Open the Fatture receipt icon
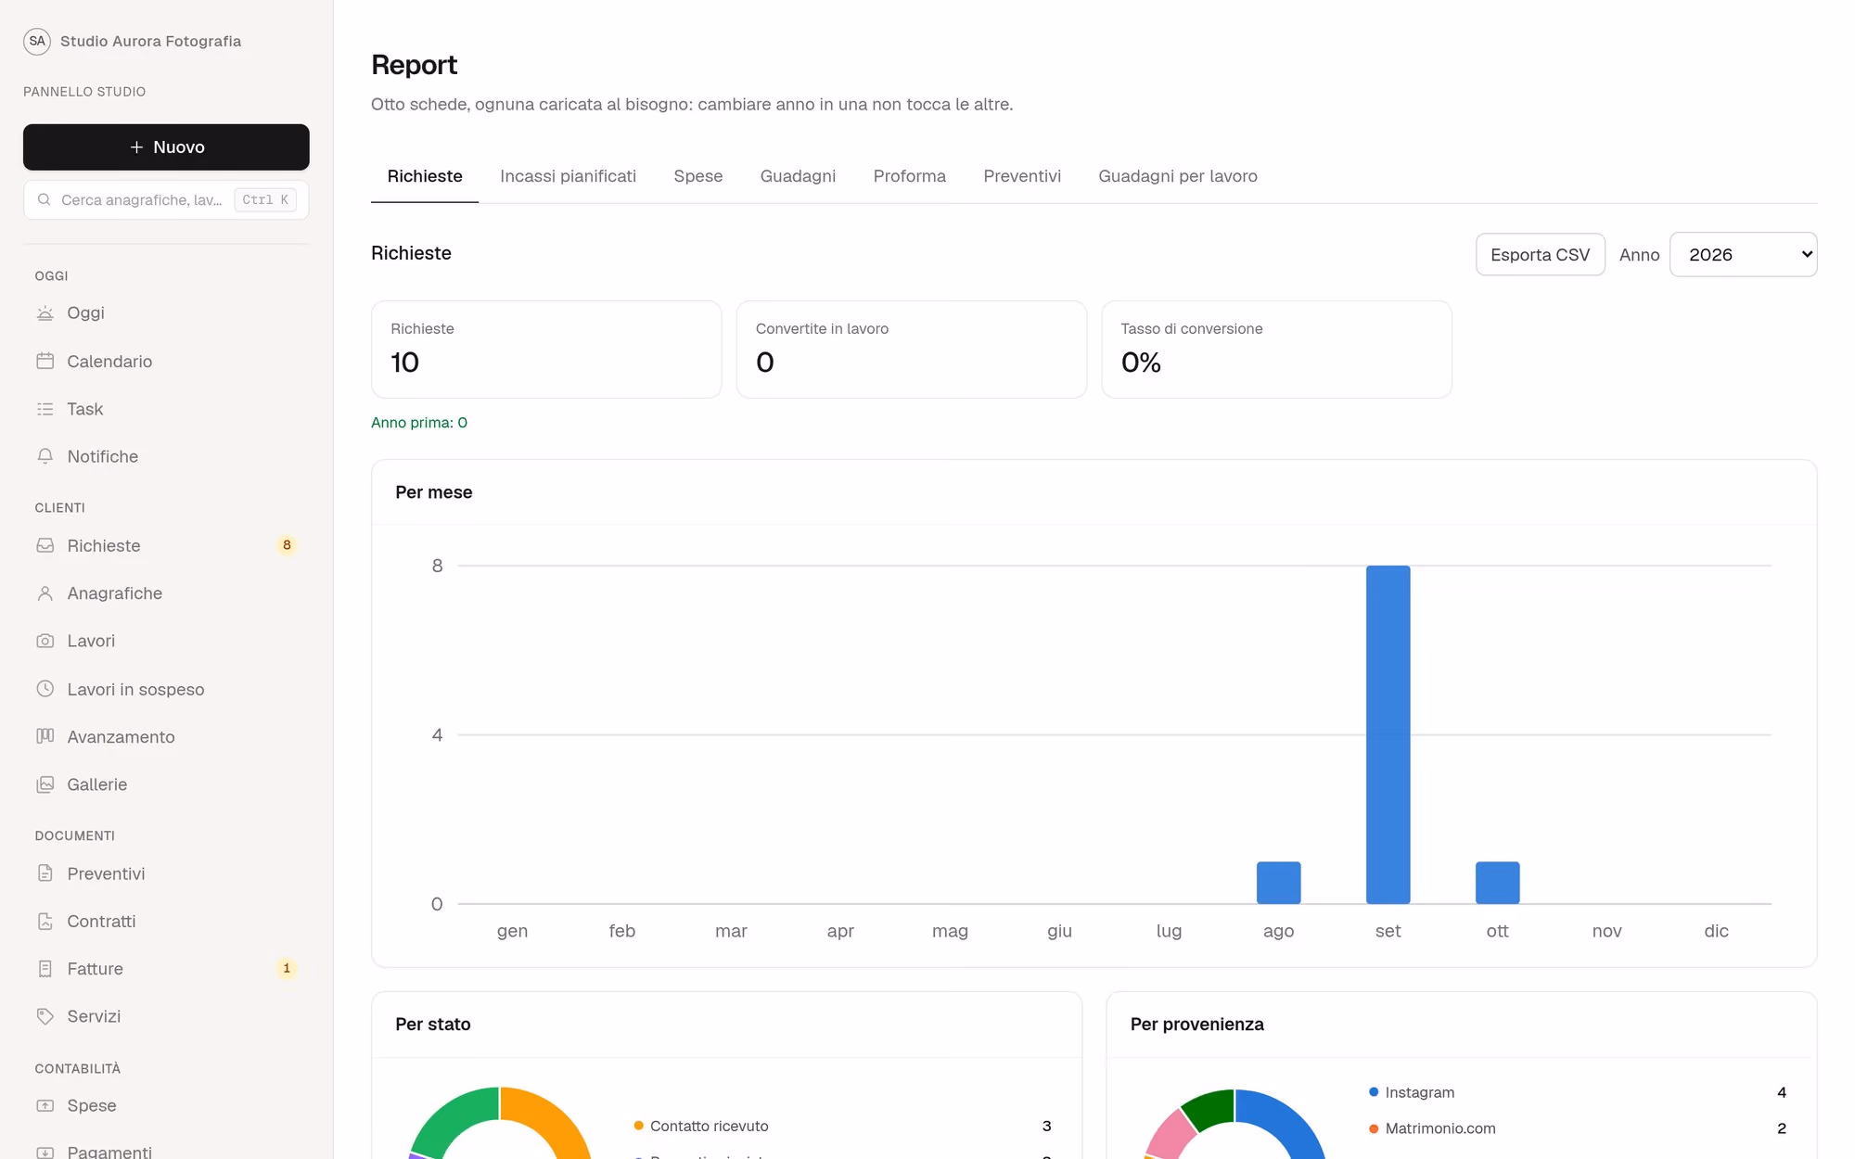This screenshot has height=1159, width=1855. 45,969
